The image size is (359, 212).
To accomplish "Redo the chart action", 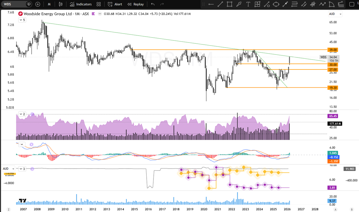I will (162, 4).
